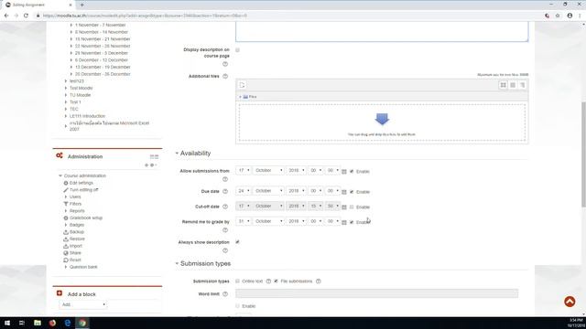Click the description text editor area
The width and height of the screenshot is (586, 329).
(x=382, y=32)
